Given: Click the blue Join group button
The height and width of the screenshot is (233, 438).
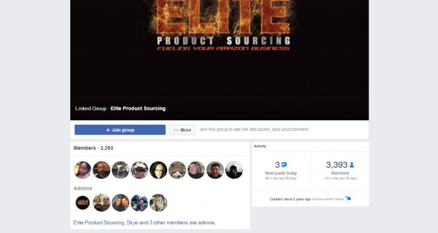Looking at the screenshot, I should tap(120, 130).
